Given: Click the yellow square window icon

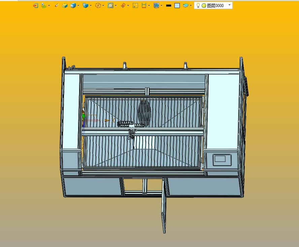Looking at the screenshot, I should click(x=135, y=6).
